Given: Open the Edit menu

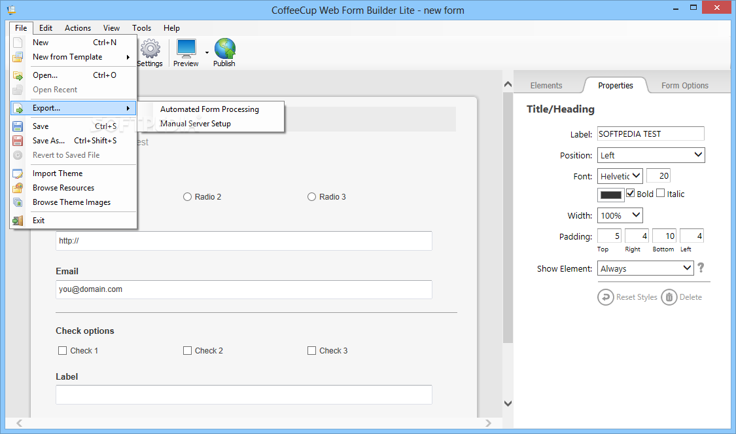Looking at the screenshot, I should 46,28.
